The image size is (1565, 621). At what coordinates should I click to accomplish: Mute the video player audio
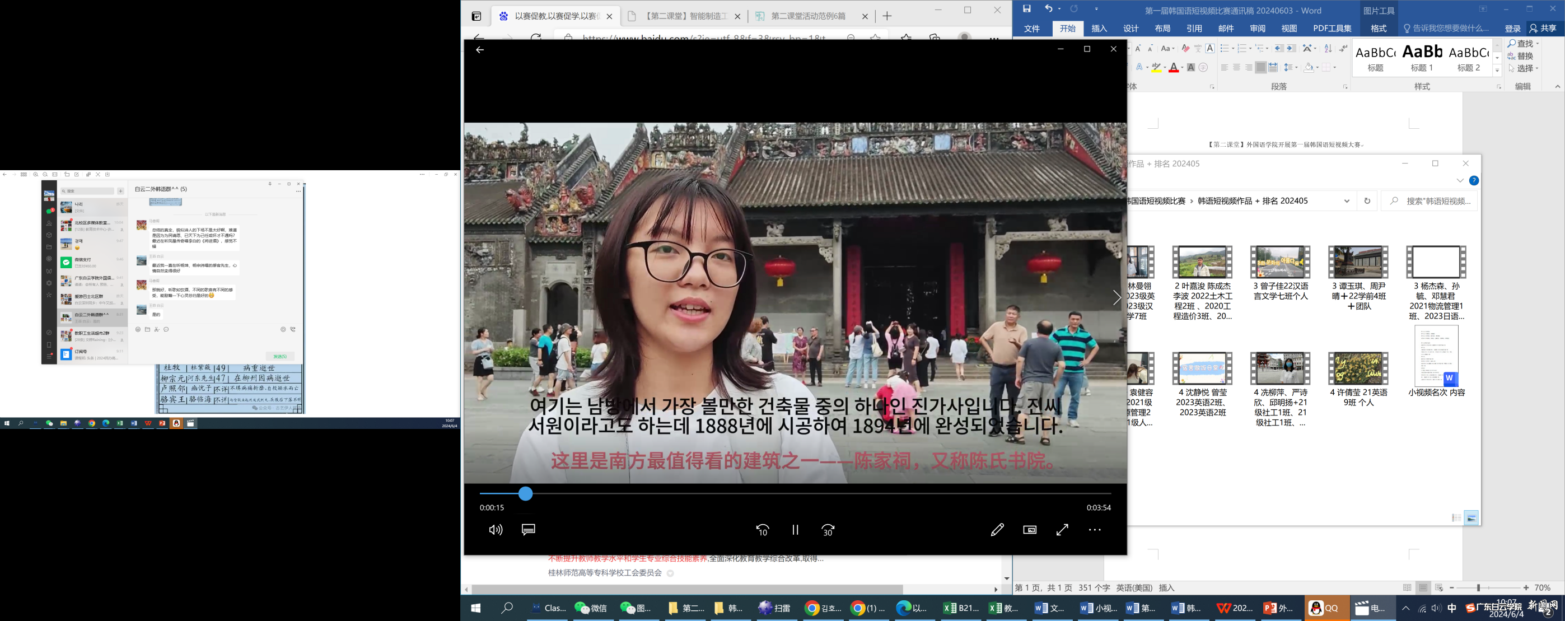[496, 529]
